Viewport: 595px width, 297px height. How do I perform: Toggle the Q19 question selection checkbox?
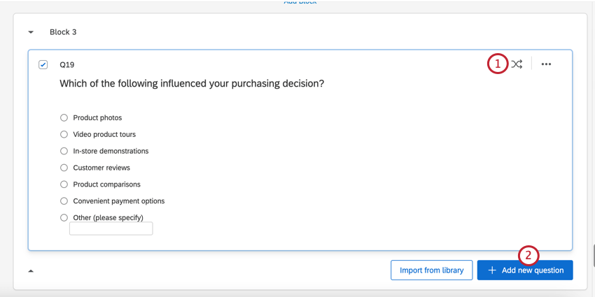pos(43,64)
